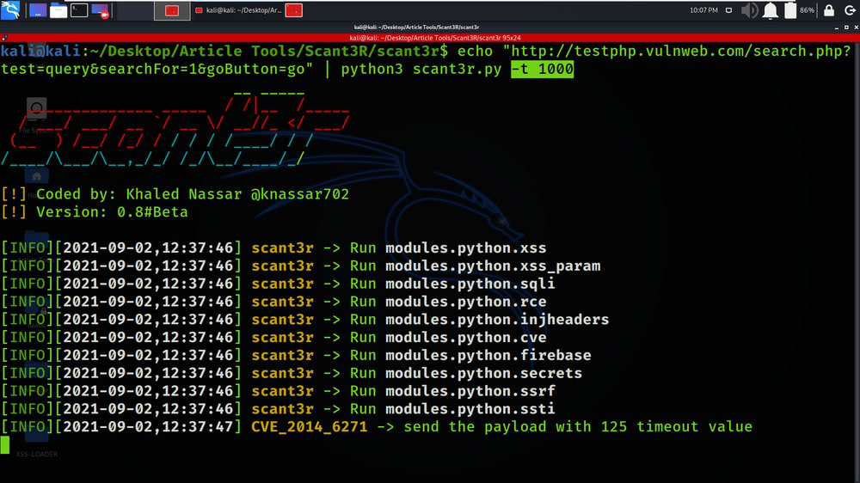Click the "modules.python.injheaders" log line
This screenshot has width=860, height=483.
pos(305,320)
